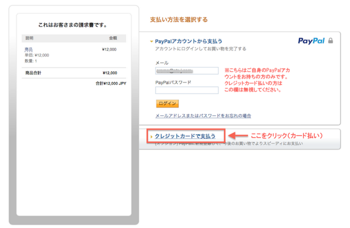Click the PayPalアカウントから支払う heading
This screenshot has height=228, width=350.
[x=188, y=41]
